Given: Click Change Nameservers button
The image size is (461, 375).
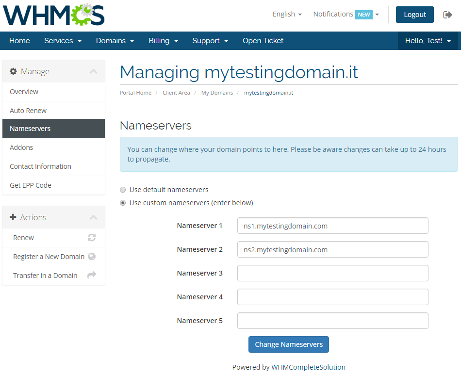Looking at the screenshot, I should point(288,344).
